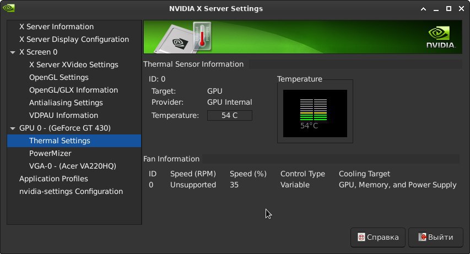The image size is (470, 254).
Task: Open X Server Display Configuration
Action: tap(74, 39)
